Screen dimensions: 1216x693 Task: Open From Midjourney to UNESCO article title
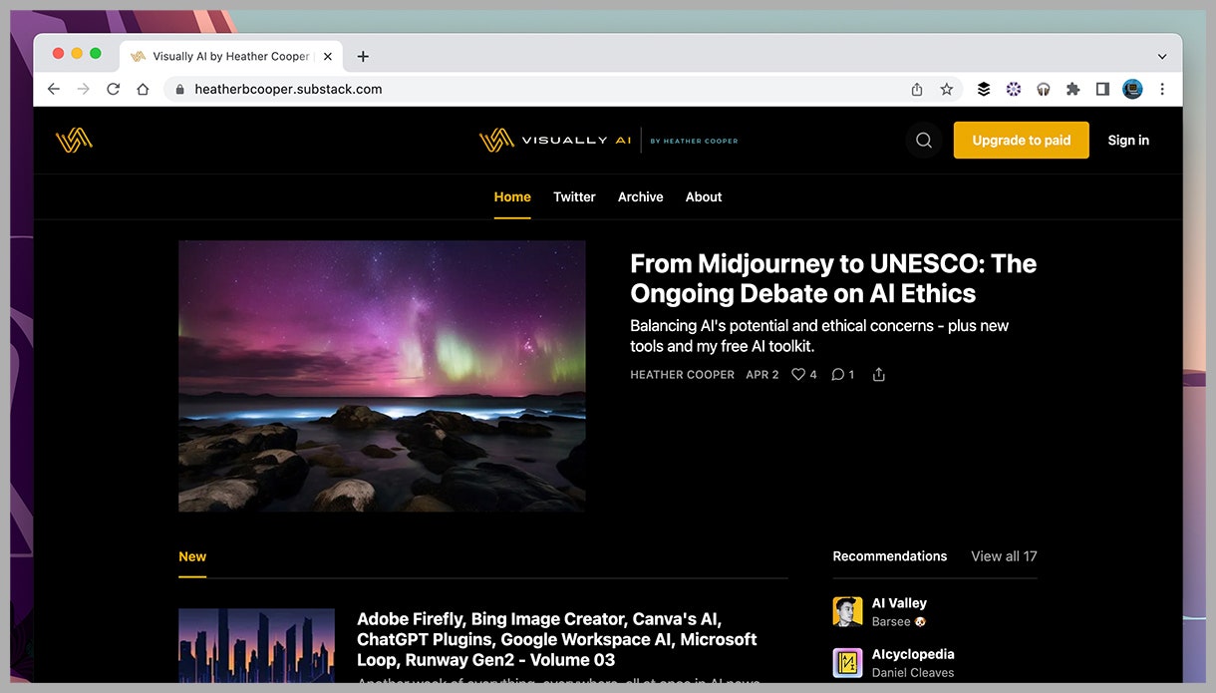point(833,278)
